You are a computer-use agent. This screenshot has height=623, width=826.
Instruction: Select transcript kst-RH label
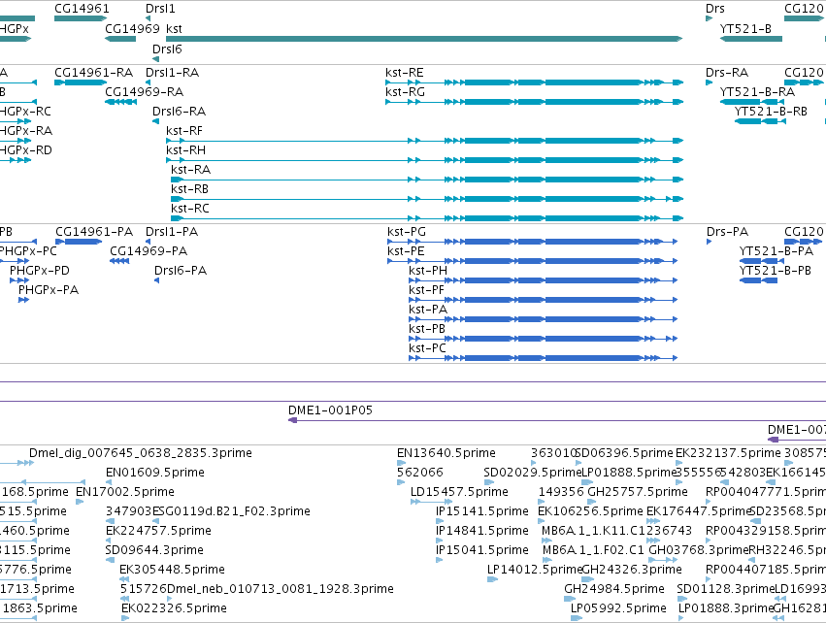(186, 150)
